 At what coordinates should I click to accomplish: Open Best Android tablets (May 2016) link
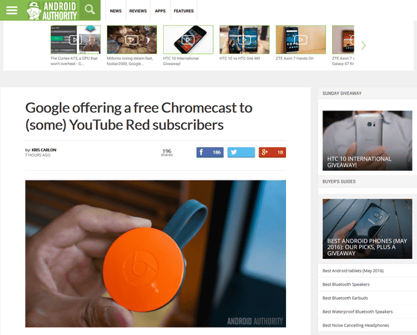click(x=353, y=271)
